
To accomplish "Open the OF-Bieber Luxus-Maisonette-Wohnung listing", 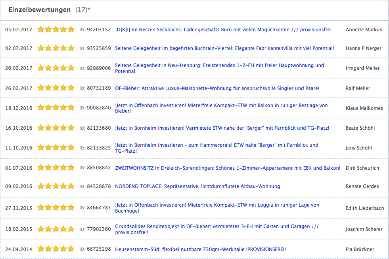I will 217,88.
